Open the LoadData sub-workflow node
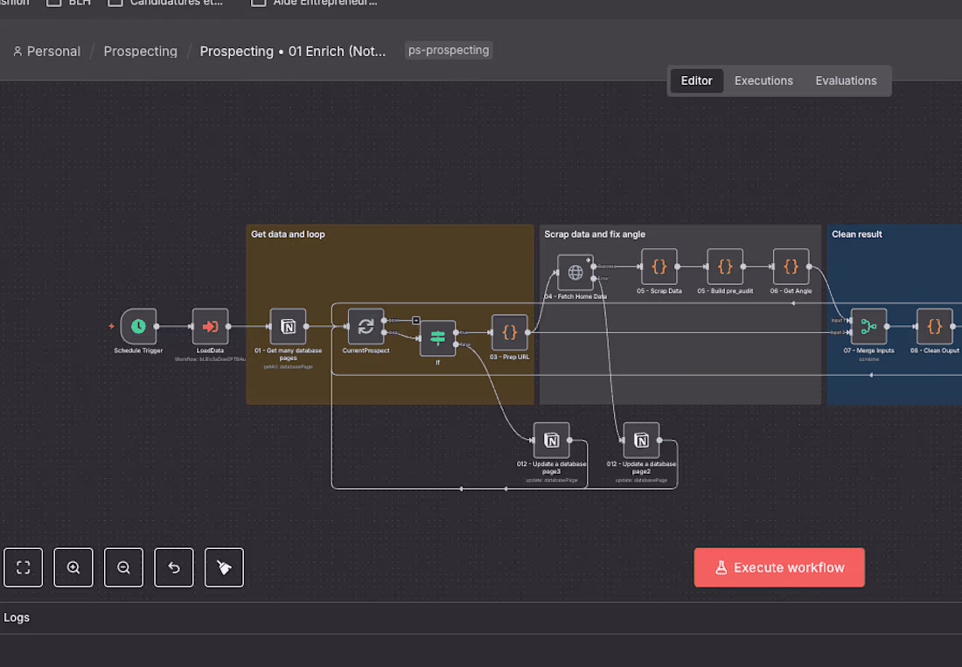Image resolution: width=962 pixels, height=667 pixels. point(210,326)
